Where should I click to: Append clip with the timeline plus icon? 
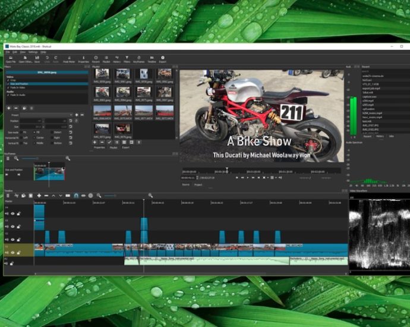coord(39,196)
